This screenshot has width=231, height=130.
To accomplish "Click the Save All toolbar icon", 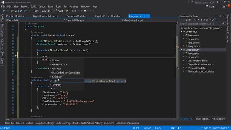I will click(21, 11).
